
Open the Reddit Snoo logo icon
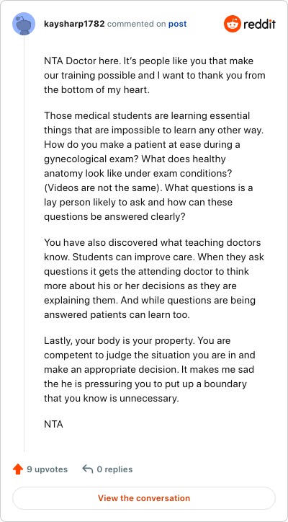232,24
